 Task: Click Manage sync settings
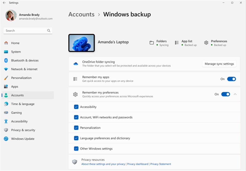pyautogui.click(x=219, y=64)
